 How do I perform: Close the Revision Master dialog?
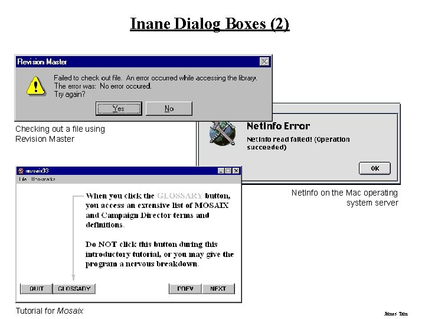(264, 61)
